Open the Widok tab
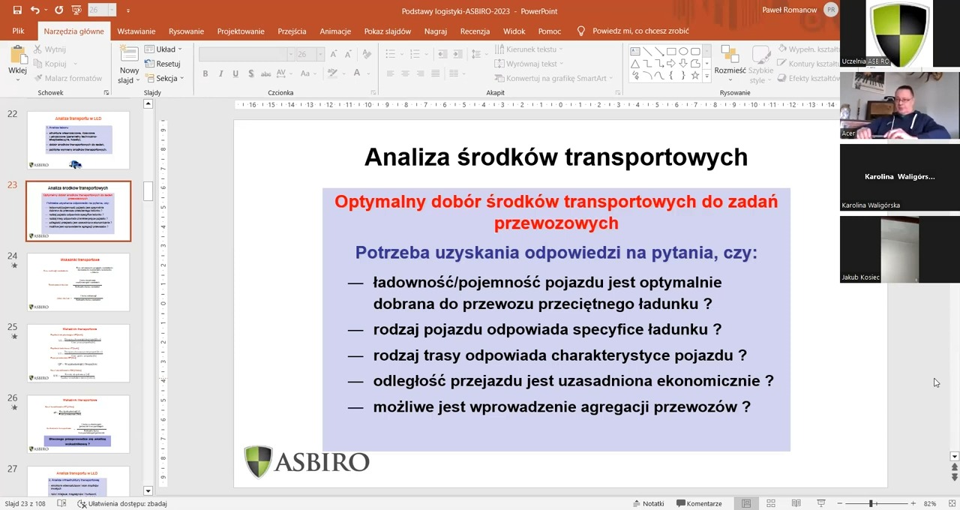This screenshot has width=960, height=510. pyautogui.click(x=514, y=31)
